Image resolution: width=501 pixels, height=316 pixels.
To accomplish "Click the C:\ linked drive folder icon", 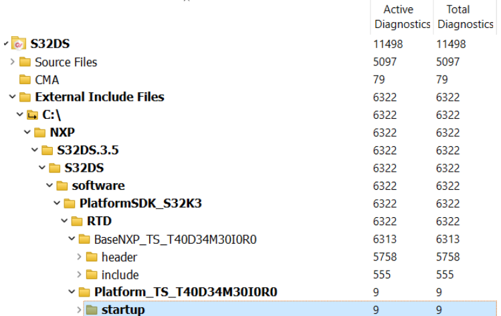I will (32, 115).
